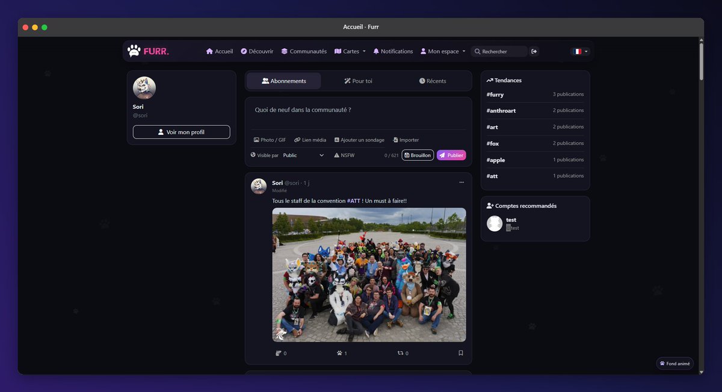Screen dimensions: 722x392
Task: Open the Découvrir page
Action: (x=257, y=51)
